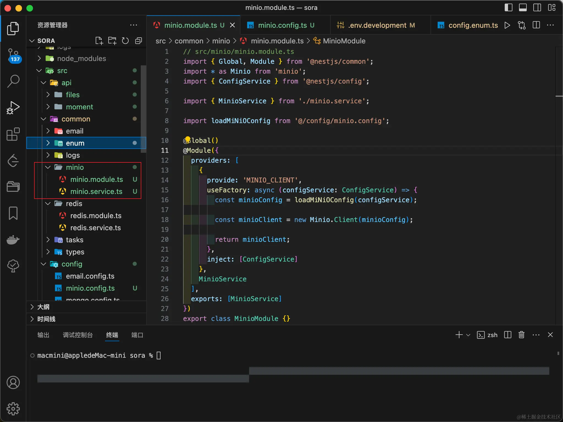Open the Extensions view icon

[13, 134]
